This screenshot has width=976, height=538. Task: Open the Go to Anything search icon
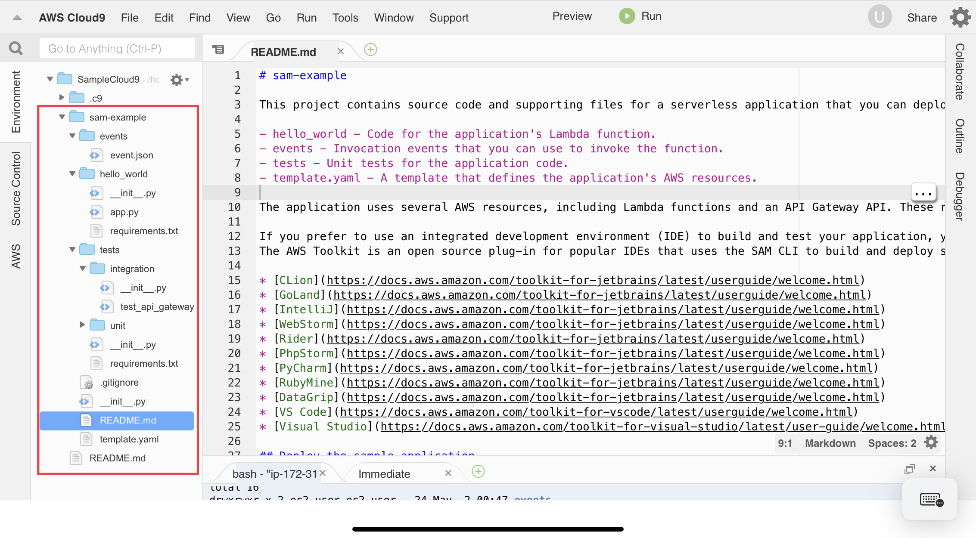(x=16, y=48)
